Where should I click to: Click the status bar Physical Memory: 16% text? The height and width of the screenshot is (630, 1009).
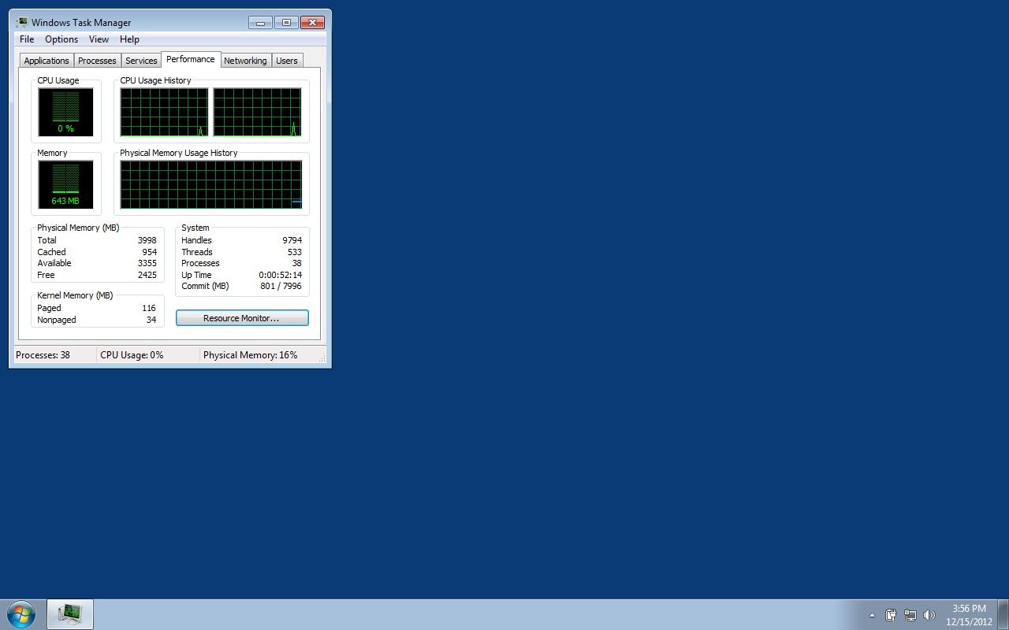click(251, 355)
